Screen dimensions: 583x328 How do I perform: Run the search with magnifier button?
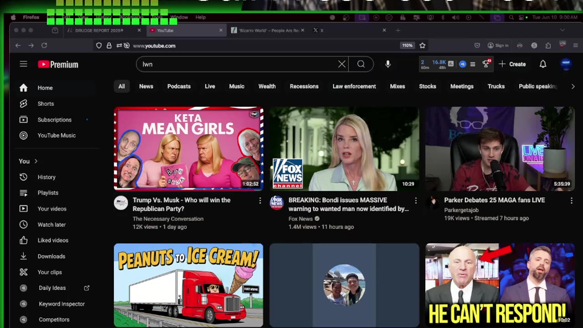click(x=361, y=64)
